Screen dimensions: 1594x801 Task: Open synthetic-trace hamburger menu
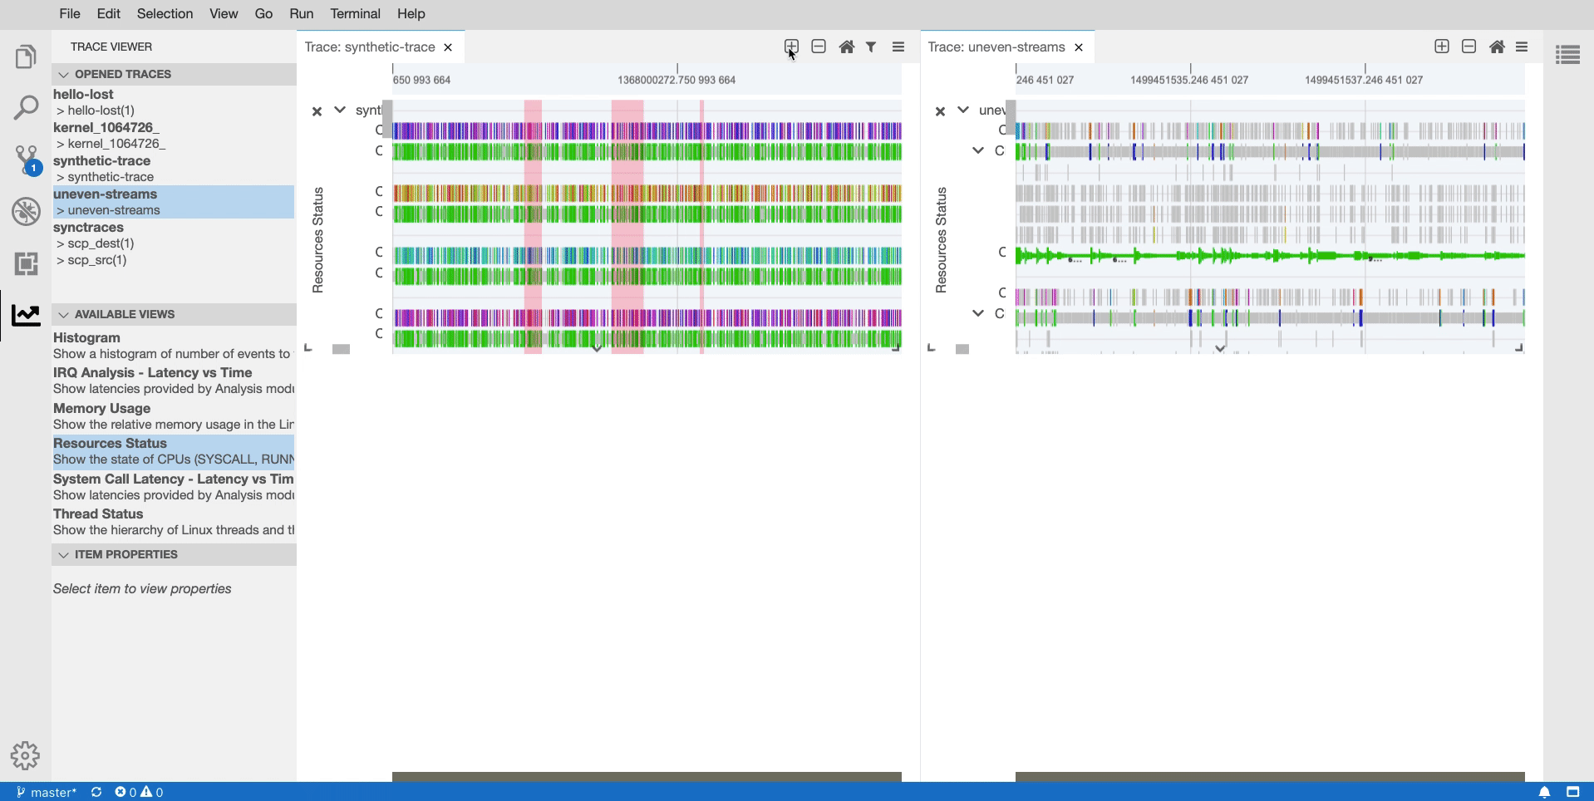(x=898, y=47)
